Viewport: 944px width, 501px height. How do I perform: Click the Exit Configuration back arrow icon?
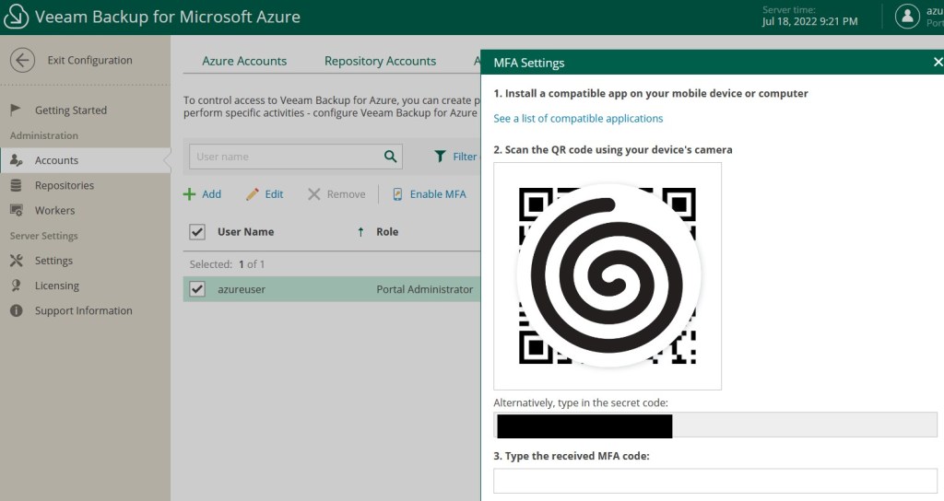point(23,60)
